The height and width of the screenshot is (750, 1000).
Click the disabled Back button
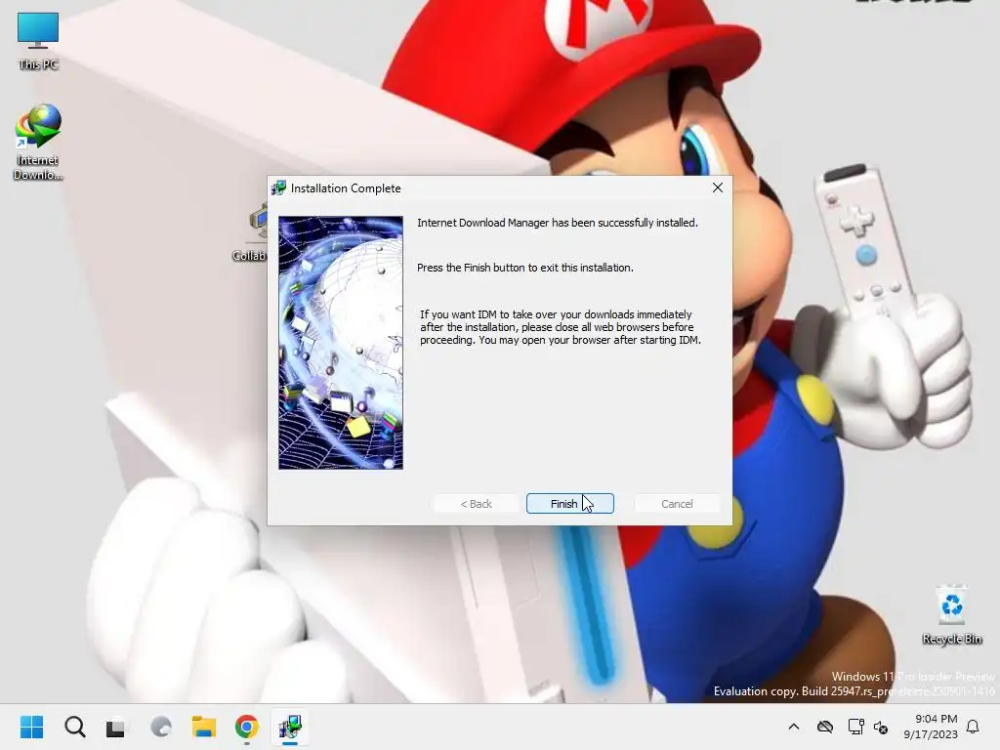click(x=476, y=503)
